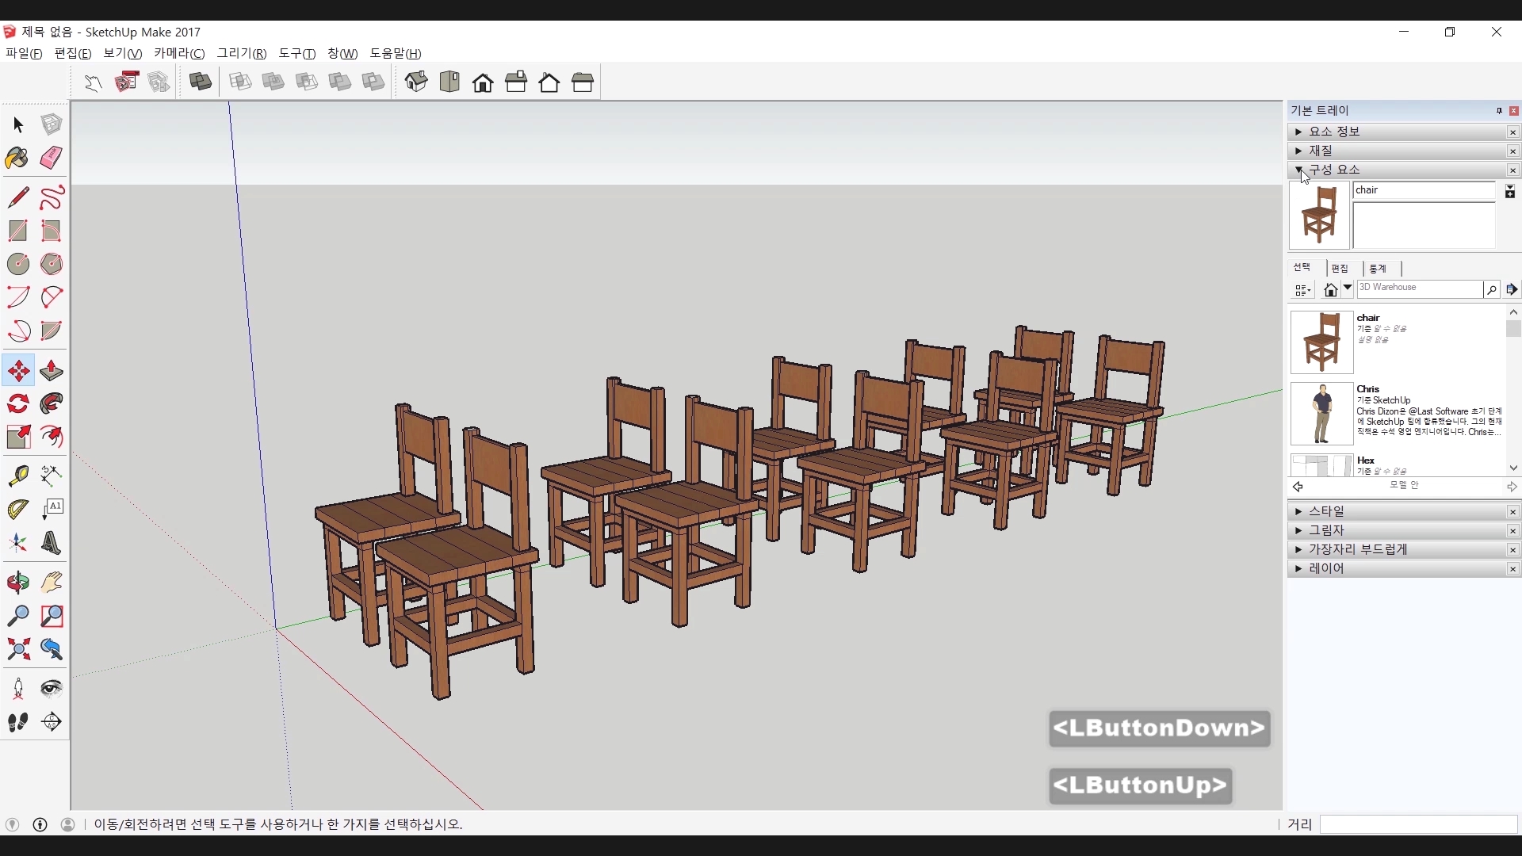Click the 3D Warehouse search button
Image resolution: width=1522 pixels, height=856 pixels.
pyautogui.click(x=1491, y=290)
